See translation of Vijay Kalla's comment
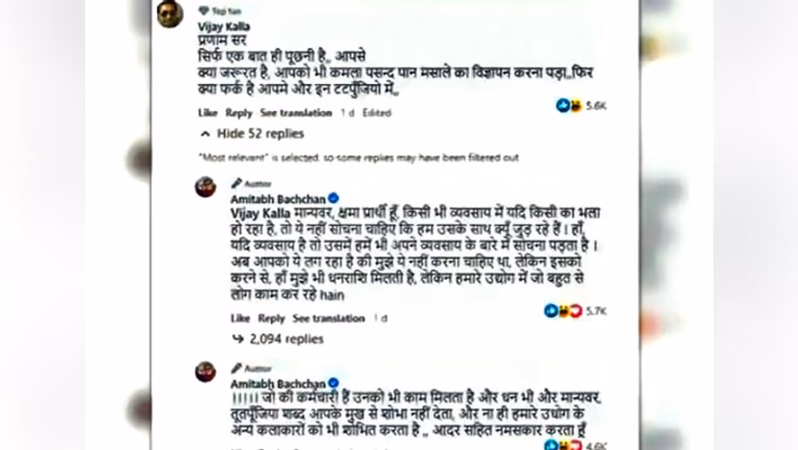 [296, 113]
